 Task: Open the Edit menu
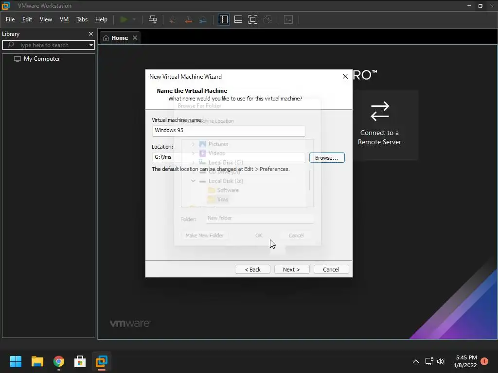pyautogui.click(x=27, y=19)
